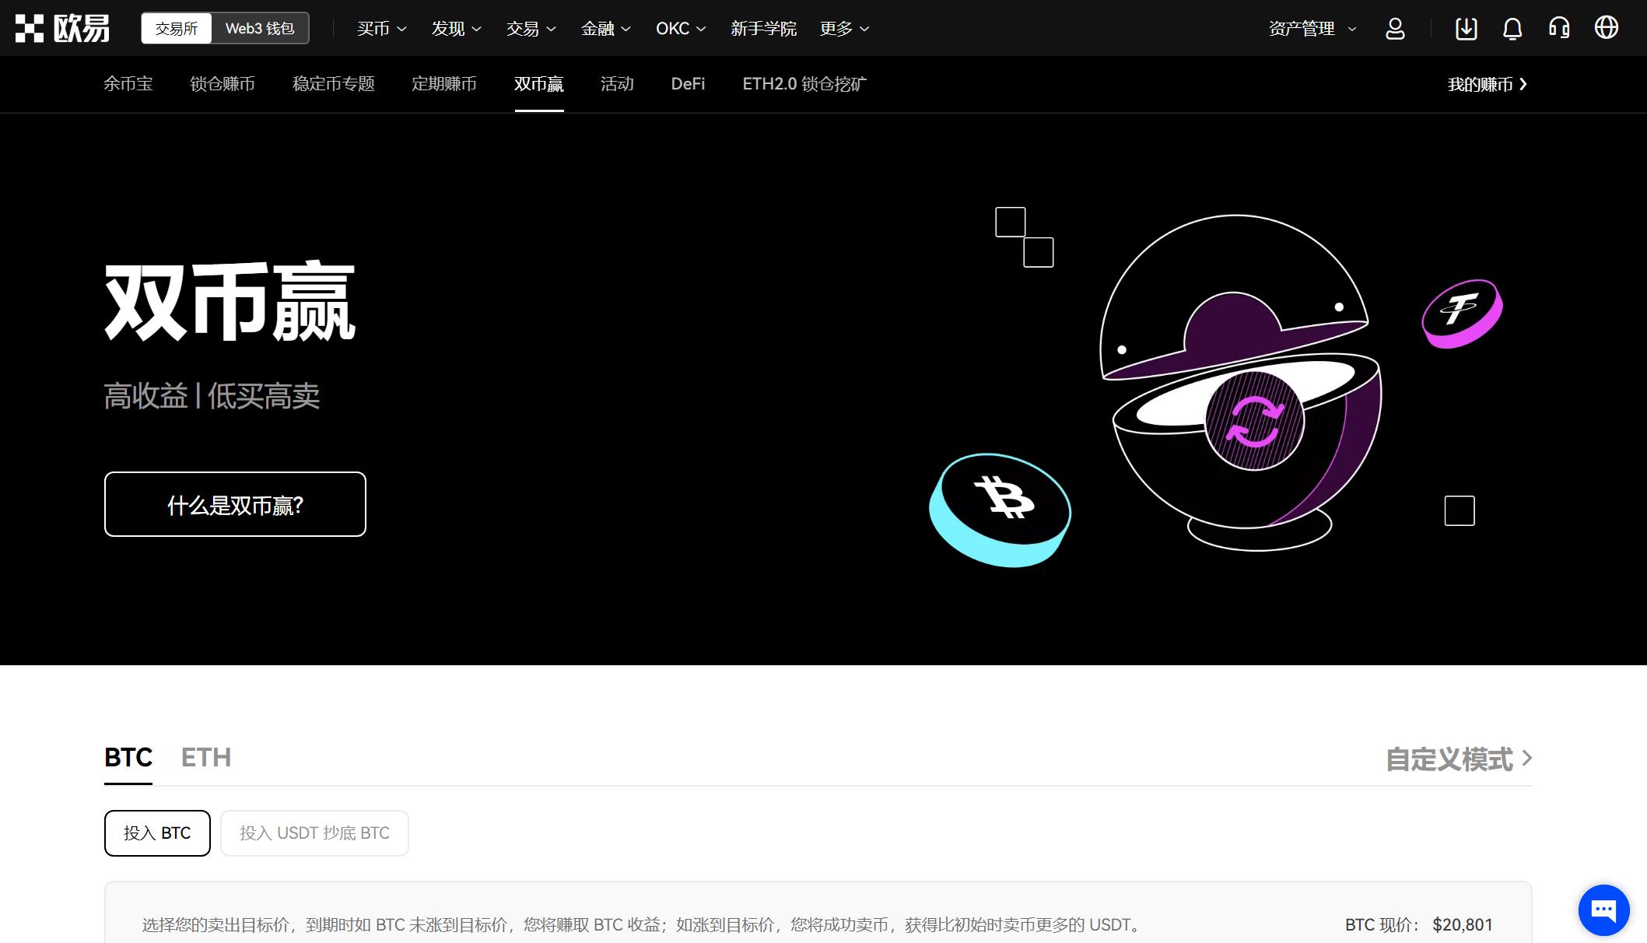
Task: Open 自定义模式 link
Action: [x=1458, y=759]
